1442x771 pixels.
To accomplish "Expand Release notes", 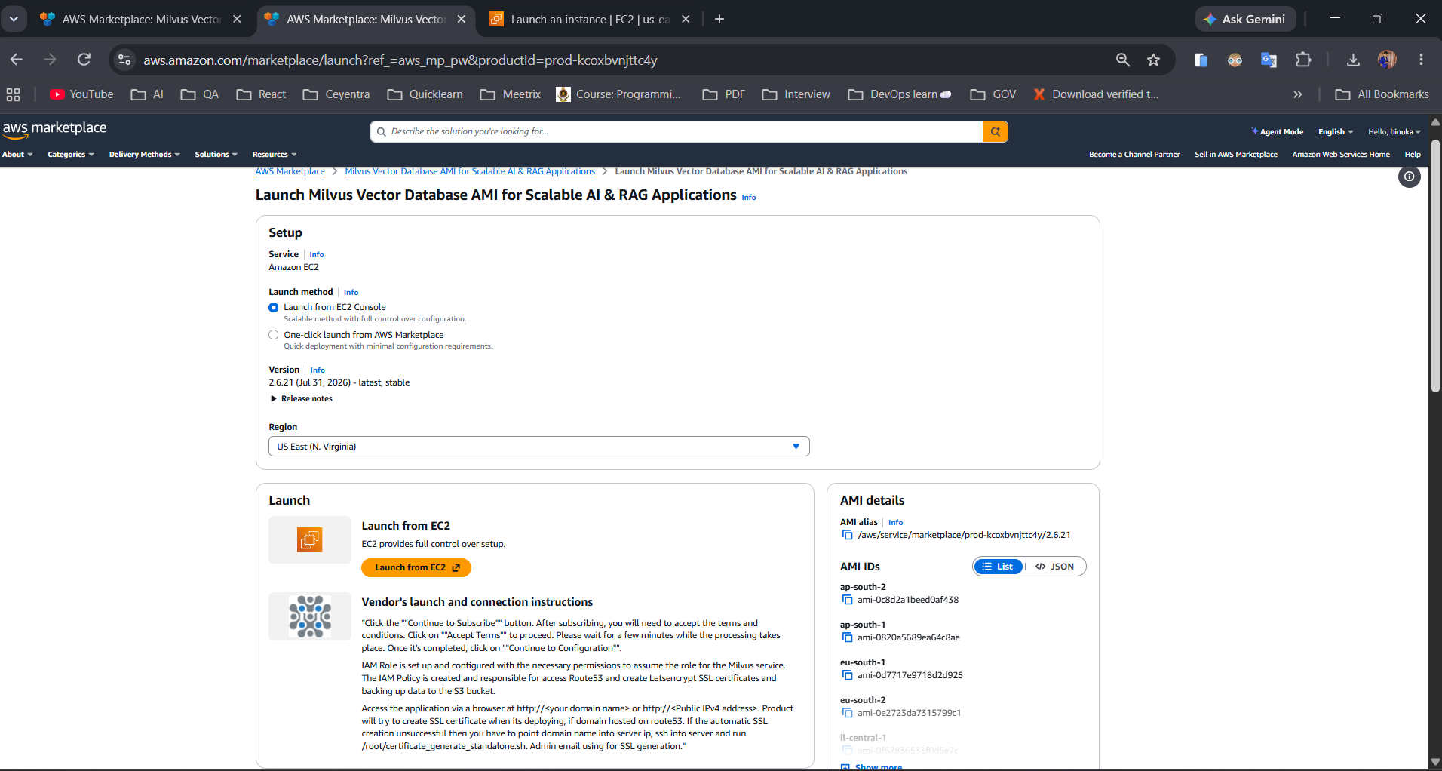I will tap(301, 398).
